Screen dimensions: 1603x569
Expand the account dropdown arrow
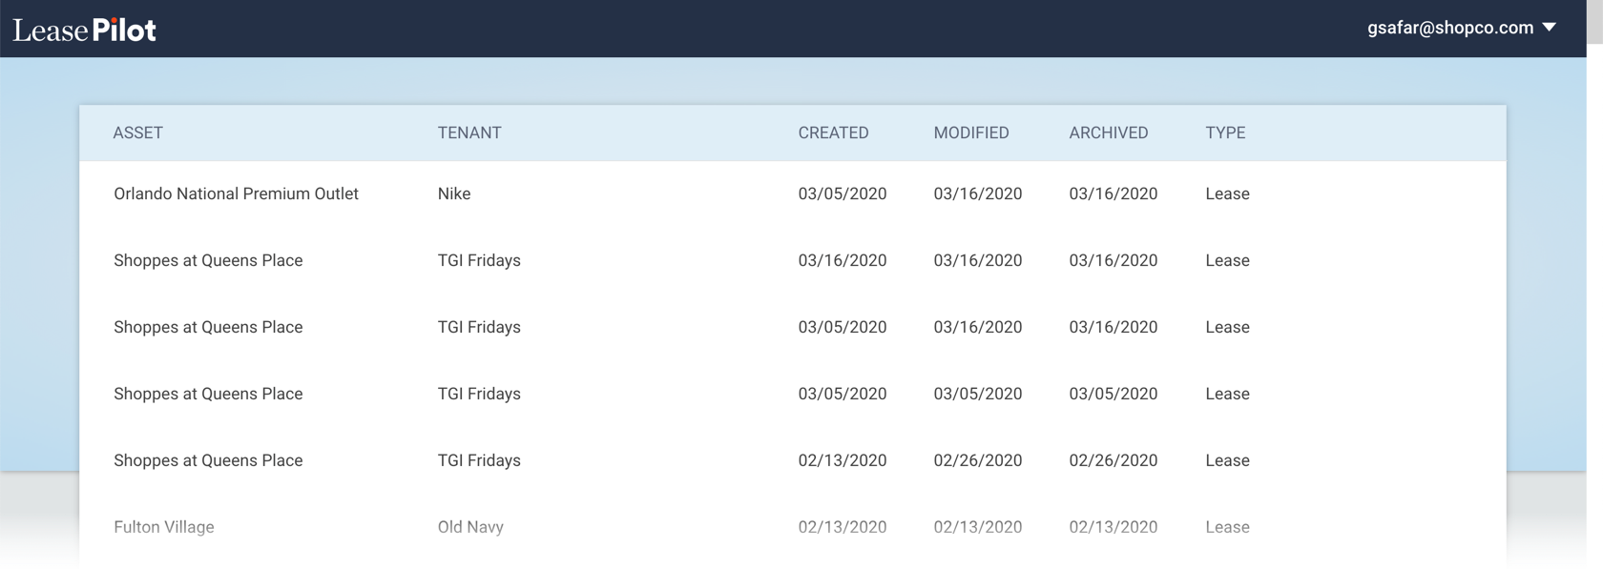click(1550, 28)
